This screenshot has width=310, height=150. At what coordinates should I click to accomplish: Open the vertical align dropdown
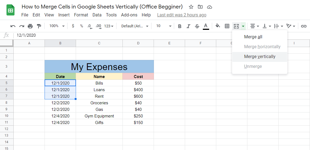pyautogui.click(x=267, y=26)
